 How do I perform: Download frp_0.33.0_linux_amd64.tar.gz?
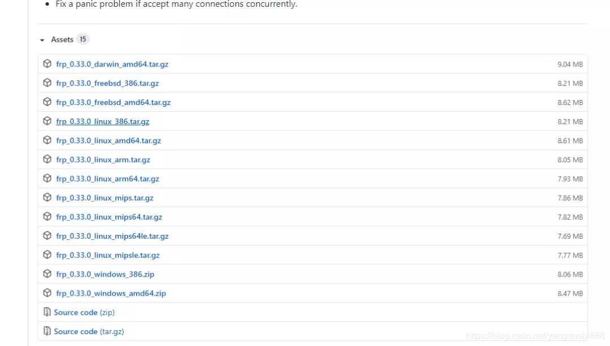tap(108, 141)
